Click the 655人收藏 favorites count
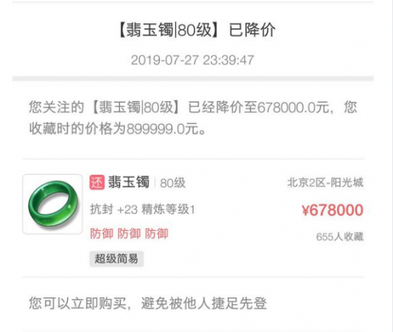 (x=340, y=237)
